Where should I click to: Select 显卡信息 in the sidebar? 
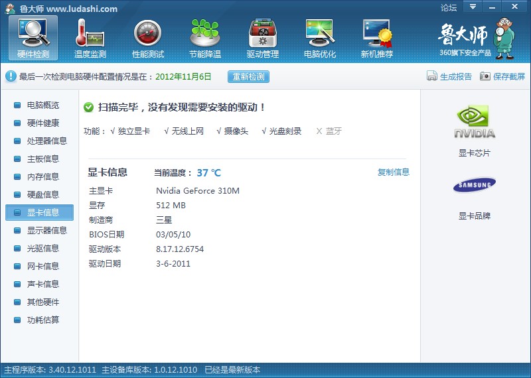[39, 212]
